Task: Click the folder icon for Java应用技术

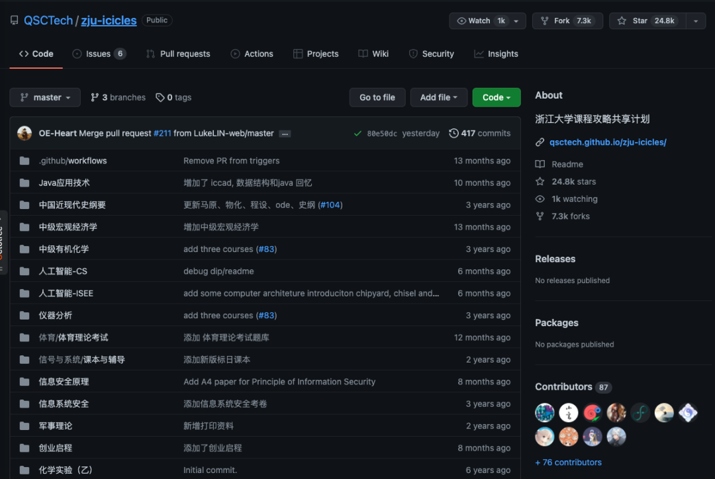Action: pyautogui.click(x=24, y=183)
